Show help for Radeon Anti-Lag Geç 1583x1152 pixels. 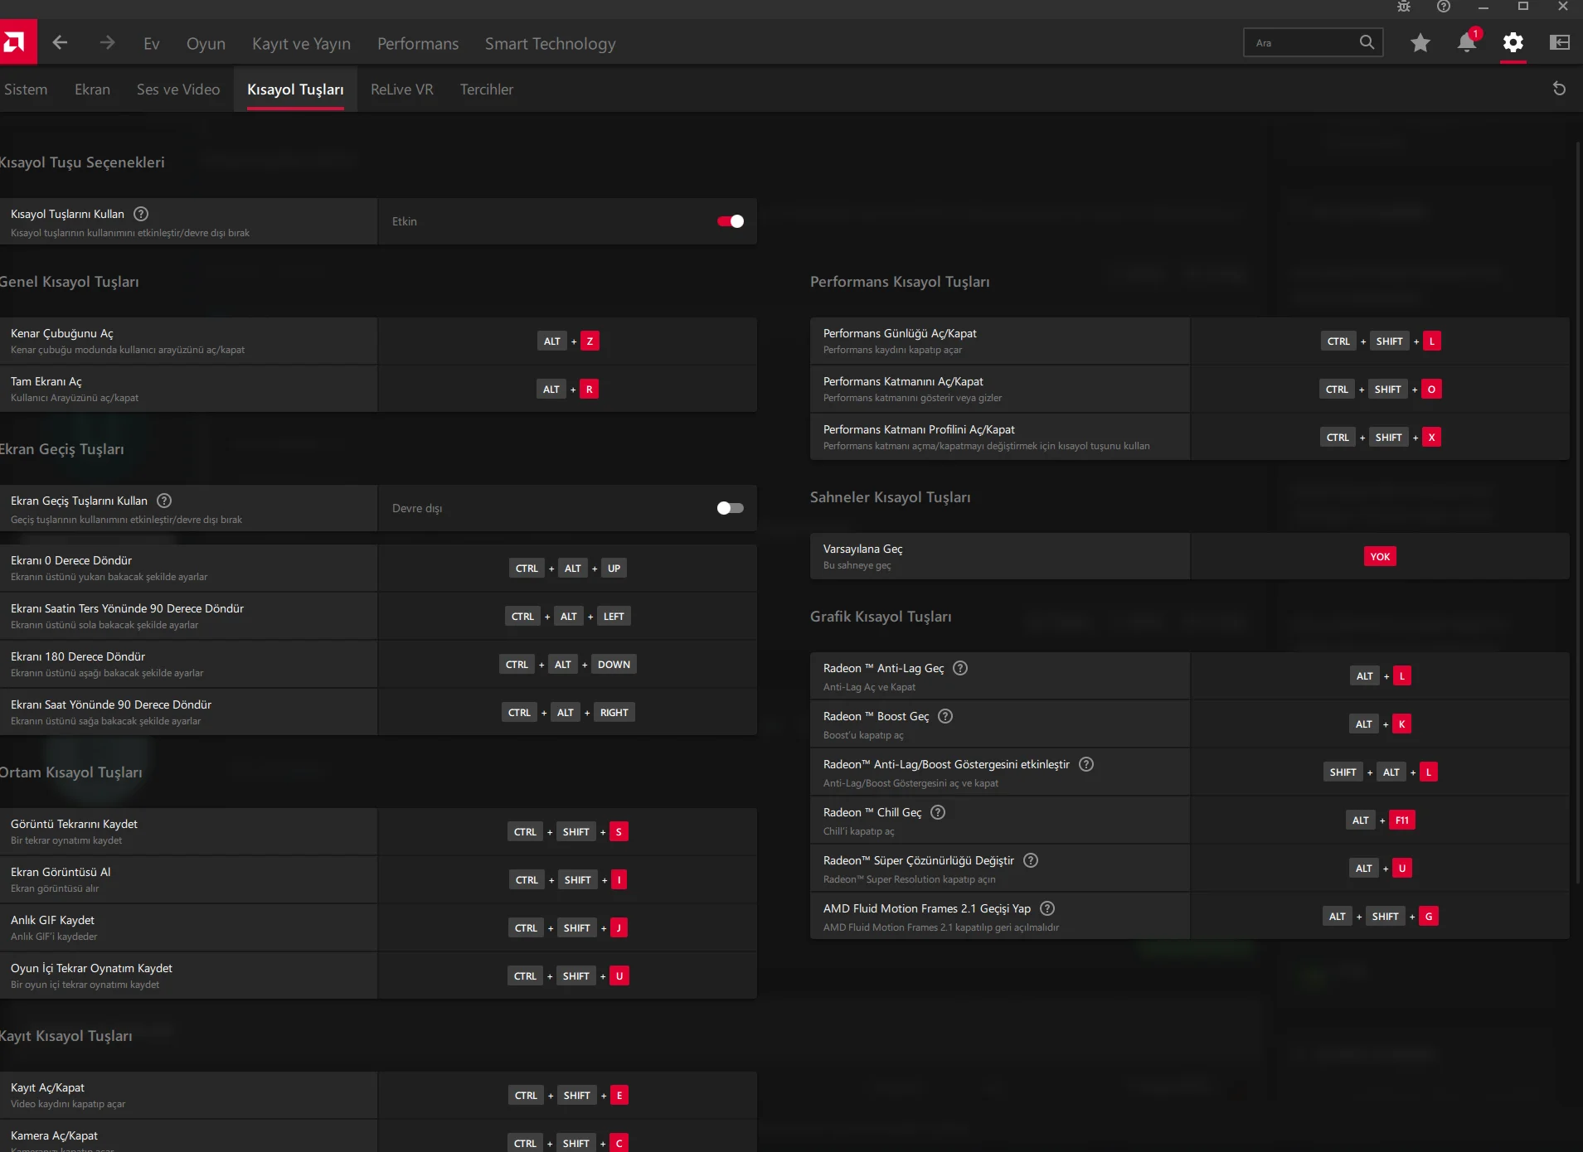point(960,668)
